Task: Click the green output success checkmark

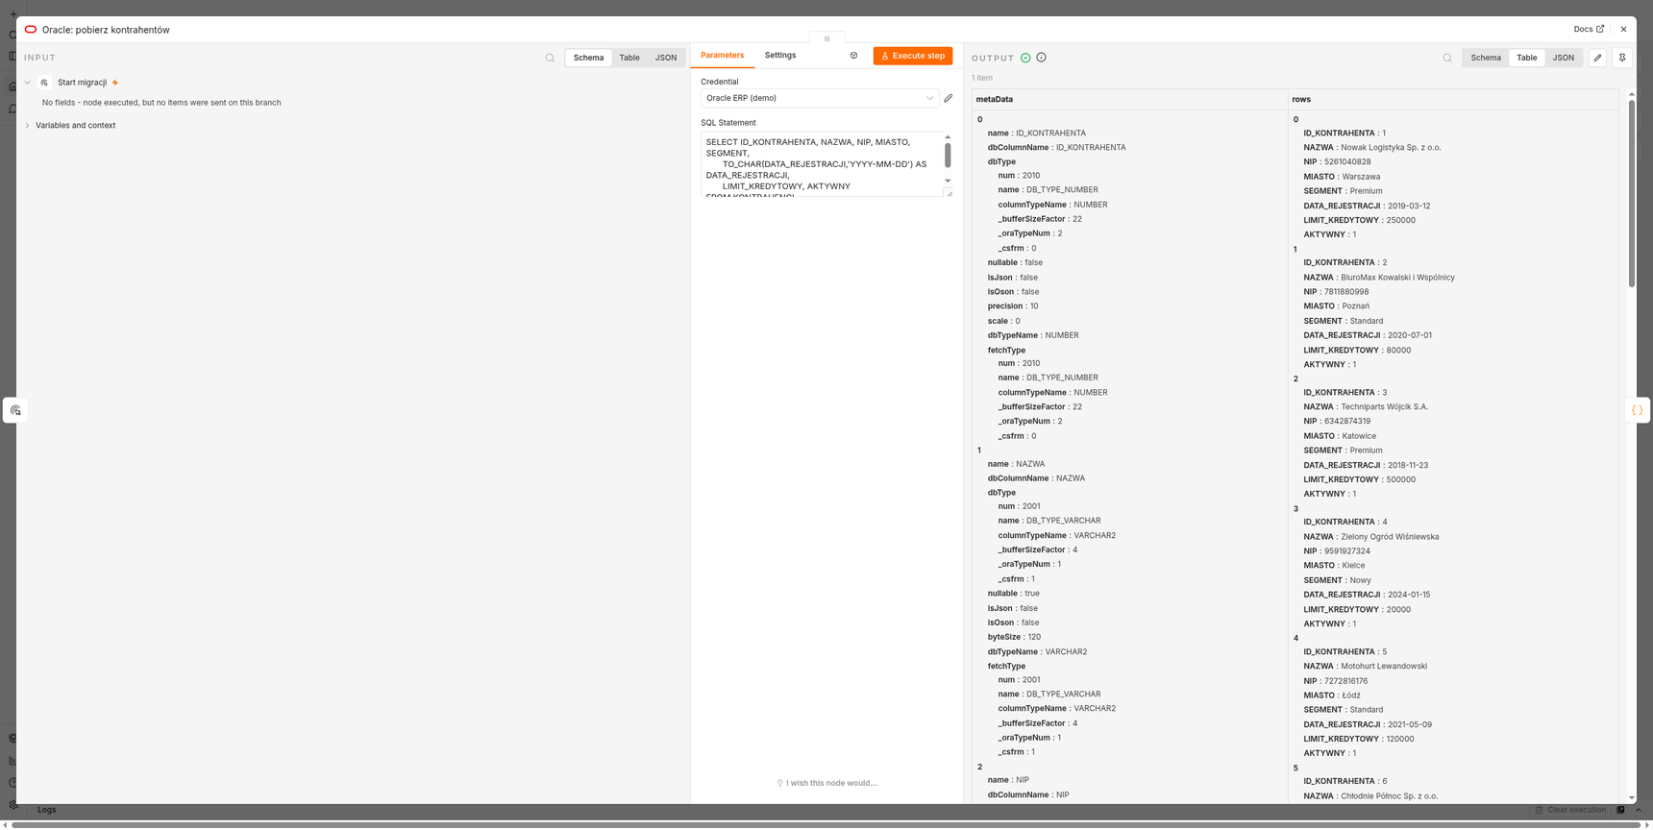Action: (x=1025, y=58)
